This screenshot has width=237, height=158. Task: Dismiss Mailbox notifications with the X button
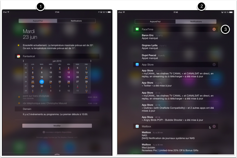coord(214,126)
